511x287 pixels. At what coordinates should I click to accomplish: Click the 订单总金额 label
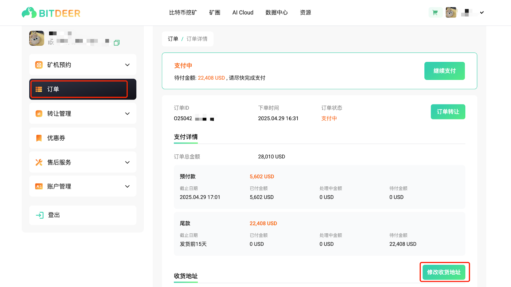coord(187,157)
